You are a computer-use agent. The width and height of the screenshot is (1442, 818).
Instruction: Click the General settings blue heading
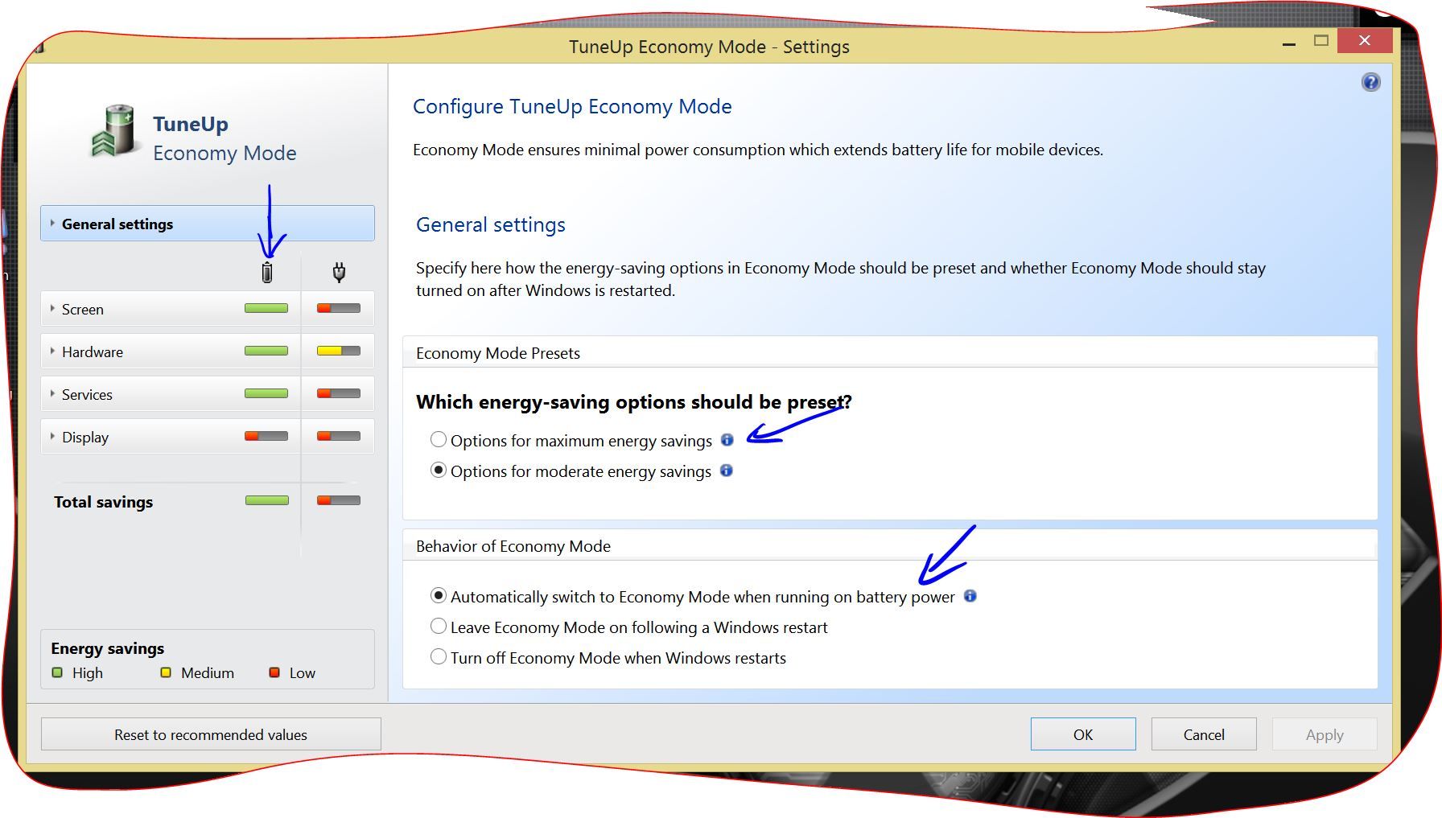(490, 225)
